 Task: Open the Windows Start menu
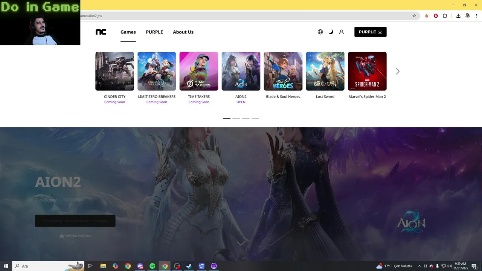point(6,266)
